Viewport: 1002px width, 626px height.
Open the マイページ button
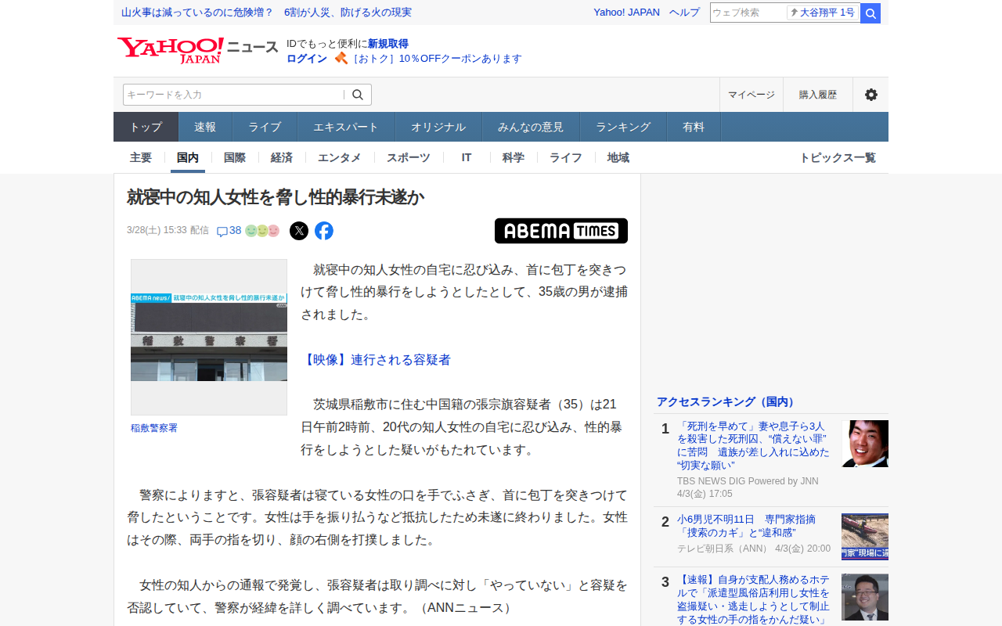[751, 95]
